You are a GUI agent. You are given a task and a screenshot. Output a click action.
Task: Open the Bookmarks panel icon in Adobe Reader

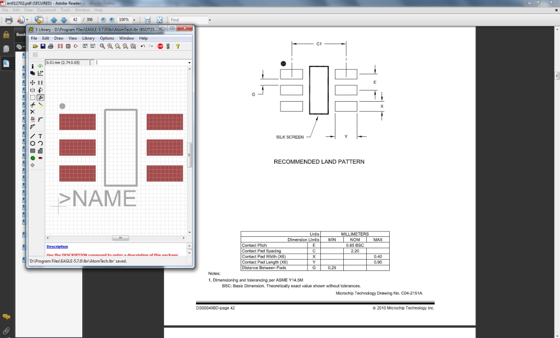point(6,63)
